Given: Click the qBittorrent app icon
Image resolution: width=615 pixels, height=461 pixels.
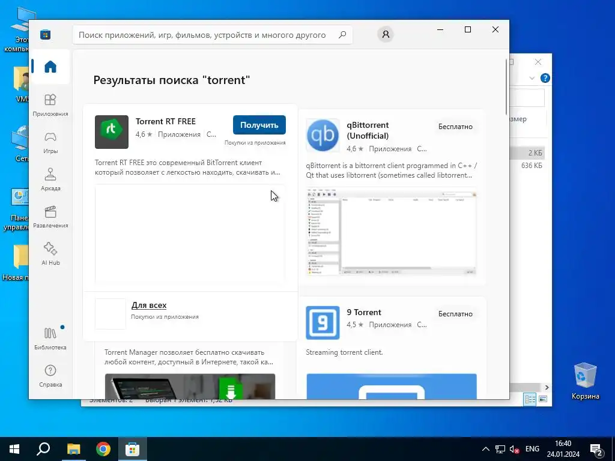Looking at the screenshot, I should tap(323, 135).
